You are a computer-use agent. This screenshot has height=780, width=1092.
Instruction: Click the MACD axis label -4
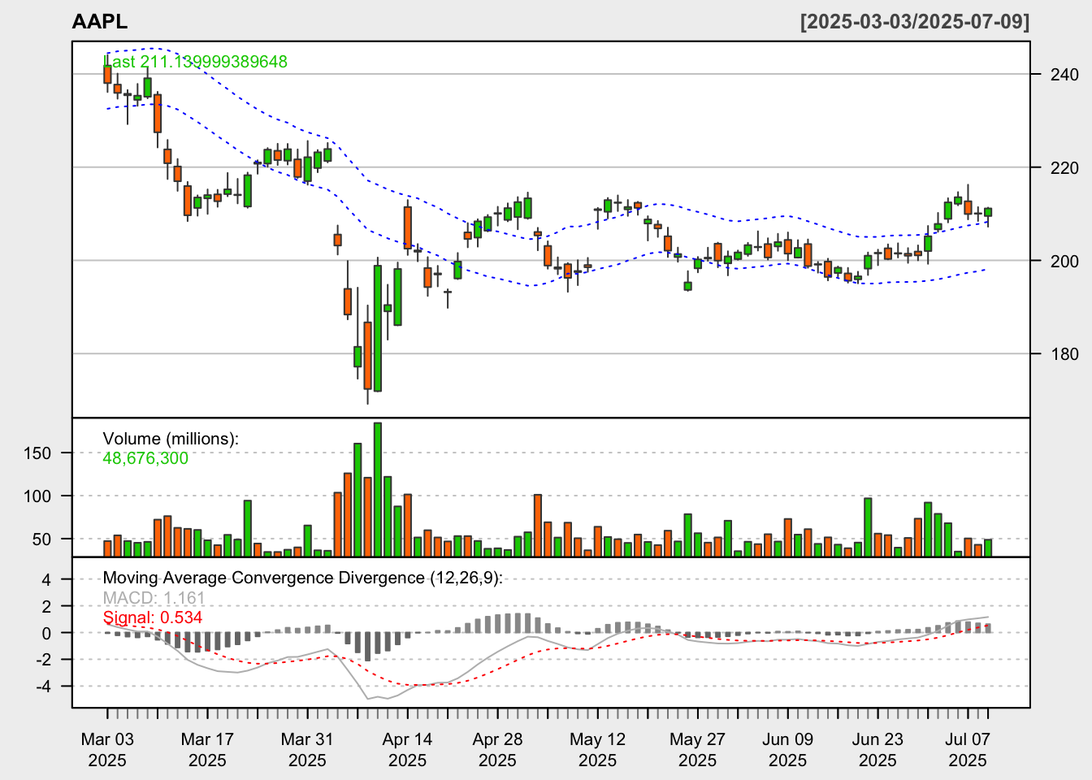[43, 687]
